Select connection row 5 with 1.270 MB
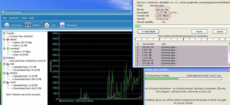This screenshot has height=105, width=230. pyautogui.click(x=182, y=58)
